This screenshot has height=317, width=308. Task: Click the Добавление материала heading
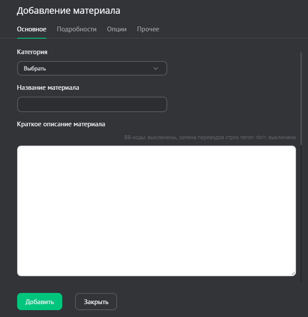pyautogui.click(x=68, y=11)
